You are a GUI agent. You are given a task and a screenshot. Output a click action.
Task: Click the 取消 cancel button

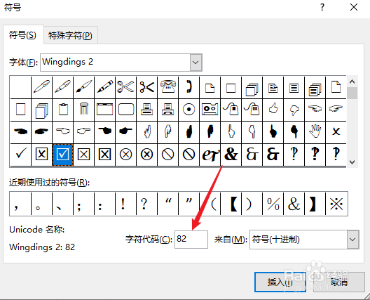(x=339, y=282)
